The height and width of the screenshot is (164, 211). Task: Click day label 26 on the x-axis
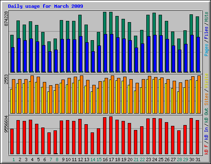167,159
